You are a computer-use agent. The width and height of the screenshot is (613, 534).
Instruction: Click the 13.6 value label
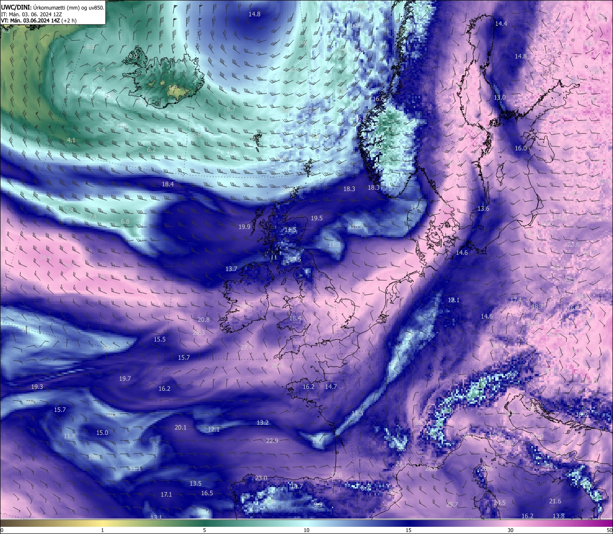[x=483, y=208]
